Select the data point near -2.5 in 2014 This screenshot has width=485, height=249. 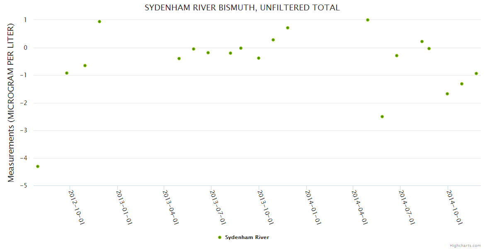[382, 117]
